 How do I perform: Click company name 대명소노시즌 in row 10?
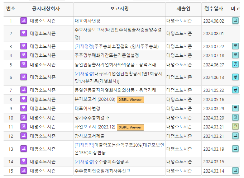43,118
